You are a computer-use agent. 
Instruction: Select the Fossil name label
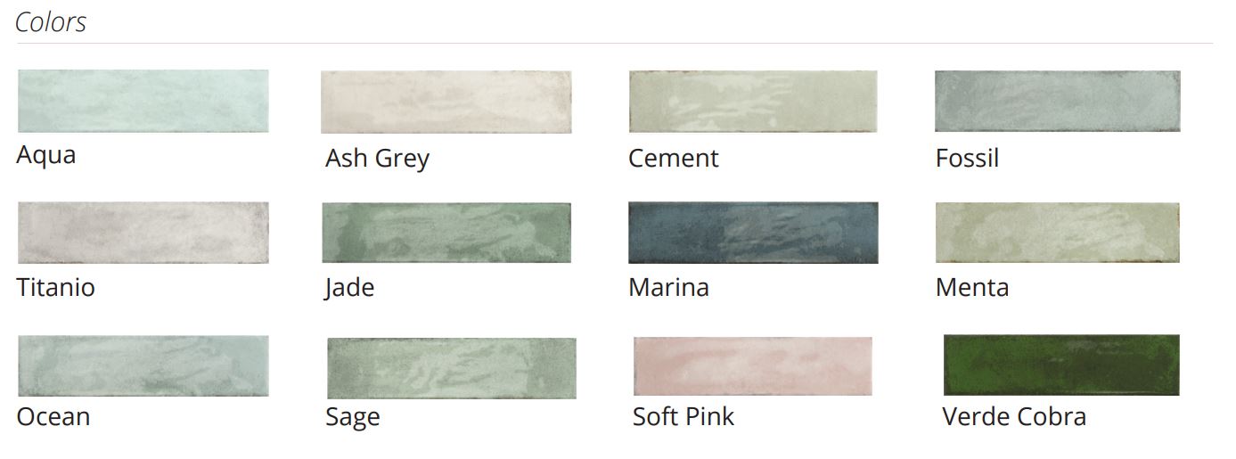[968, 159]
